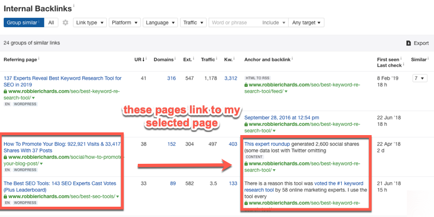Click the Anchor and backlink column header
Screen dimensions: 434x217
click(267, 60)
